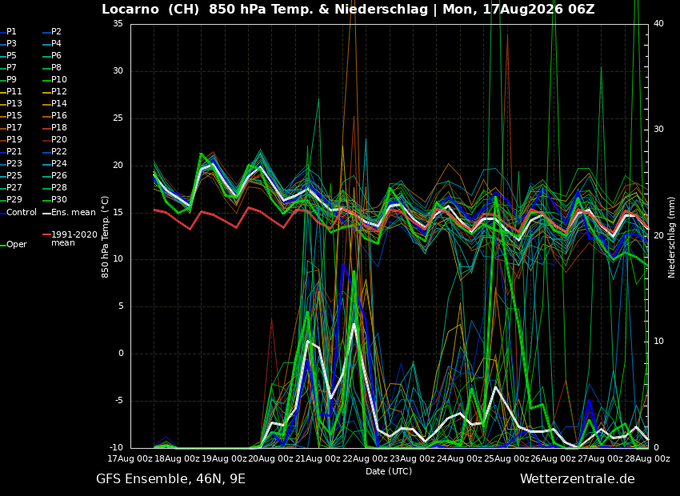This screenshot has width=680, height=496.
Task: Select legend member P23
Action: [x=11, y=163]
